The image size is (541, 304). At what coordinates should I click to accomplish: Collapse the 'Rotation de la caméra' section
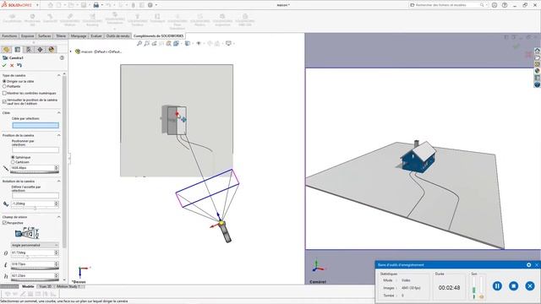click(58, 182)
